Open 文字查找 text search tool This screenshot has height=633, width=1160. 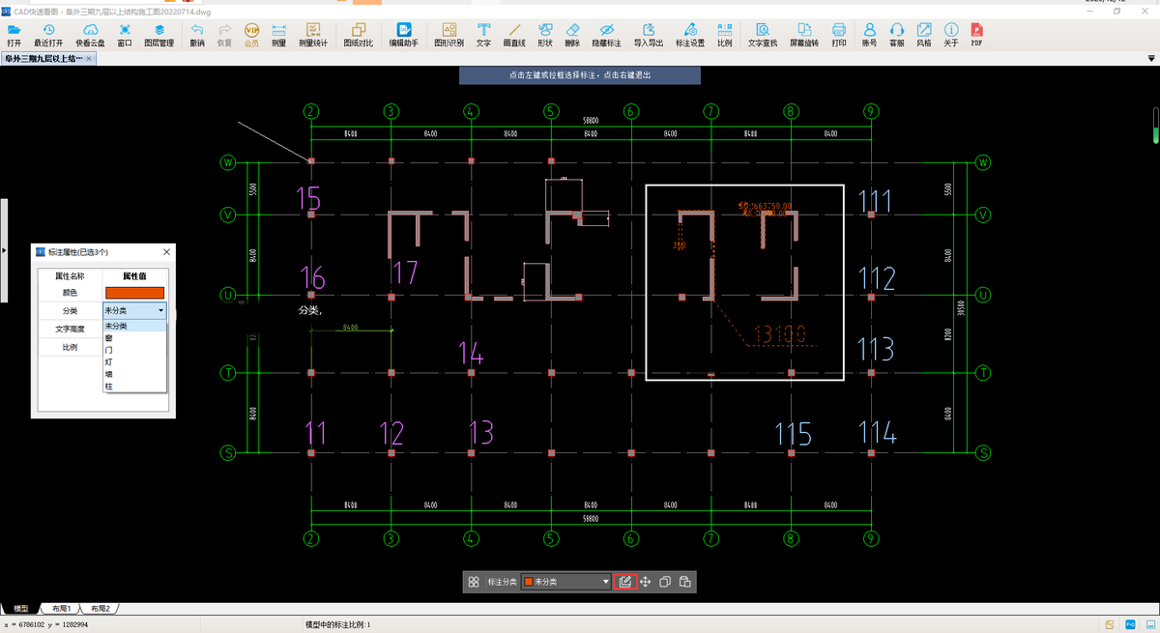pos(762,36)
